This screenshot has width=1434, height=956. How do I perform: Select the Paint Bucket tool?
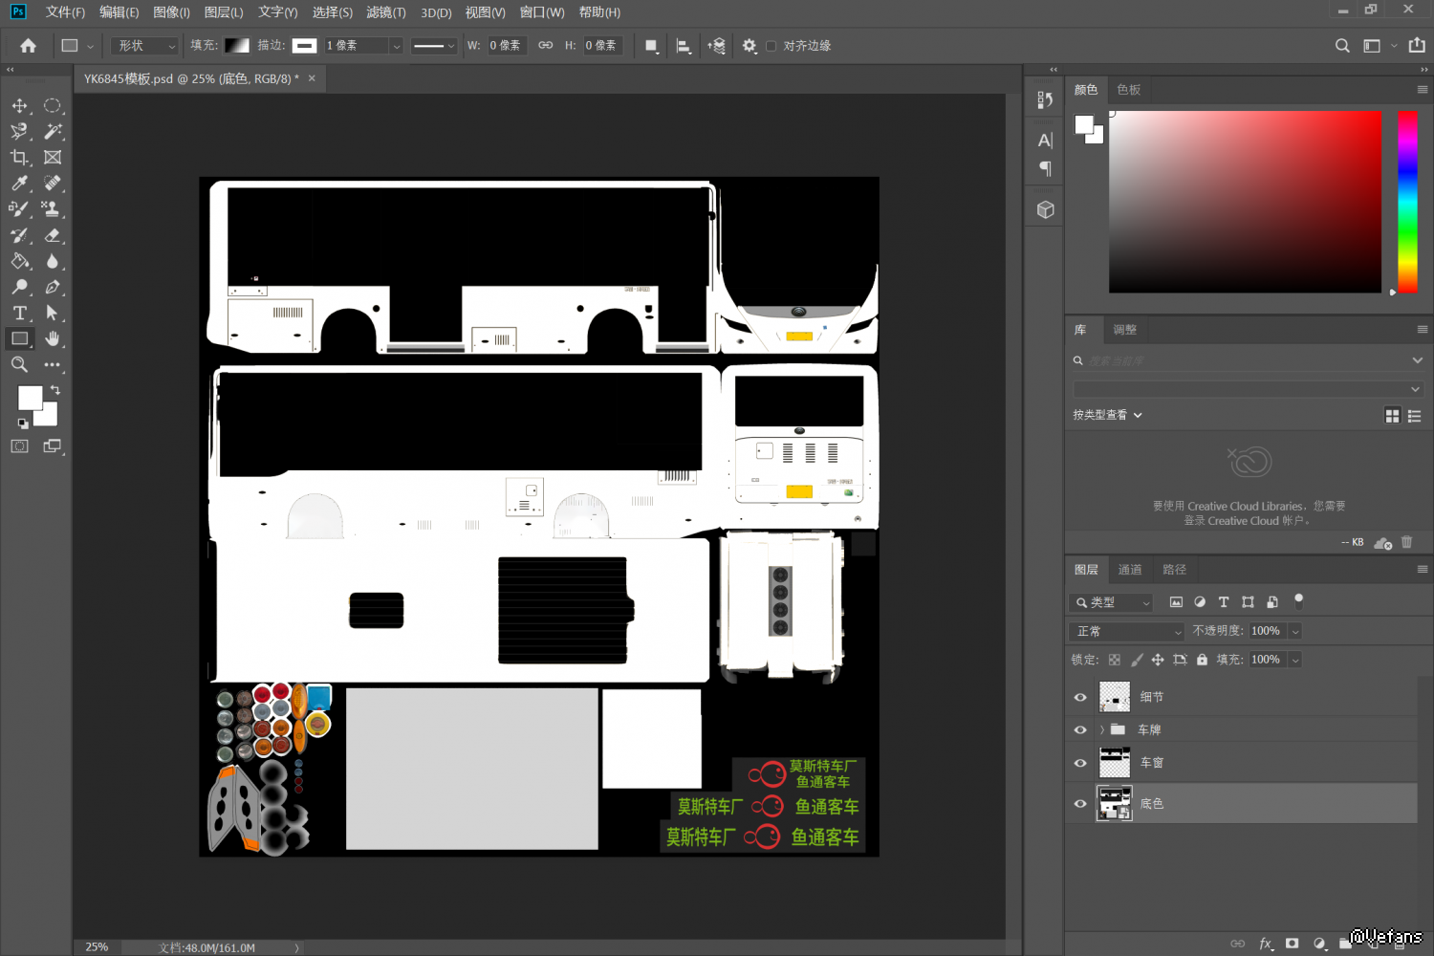pyautogui.click(x=19, y=262)
